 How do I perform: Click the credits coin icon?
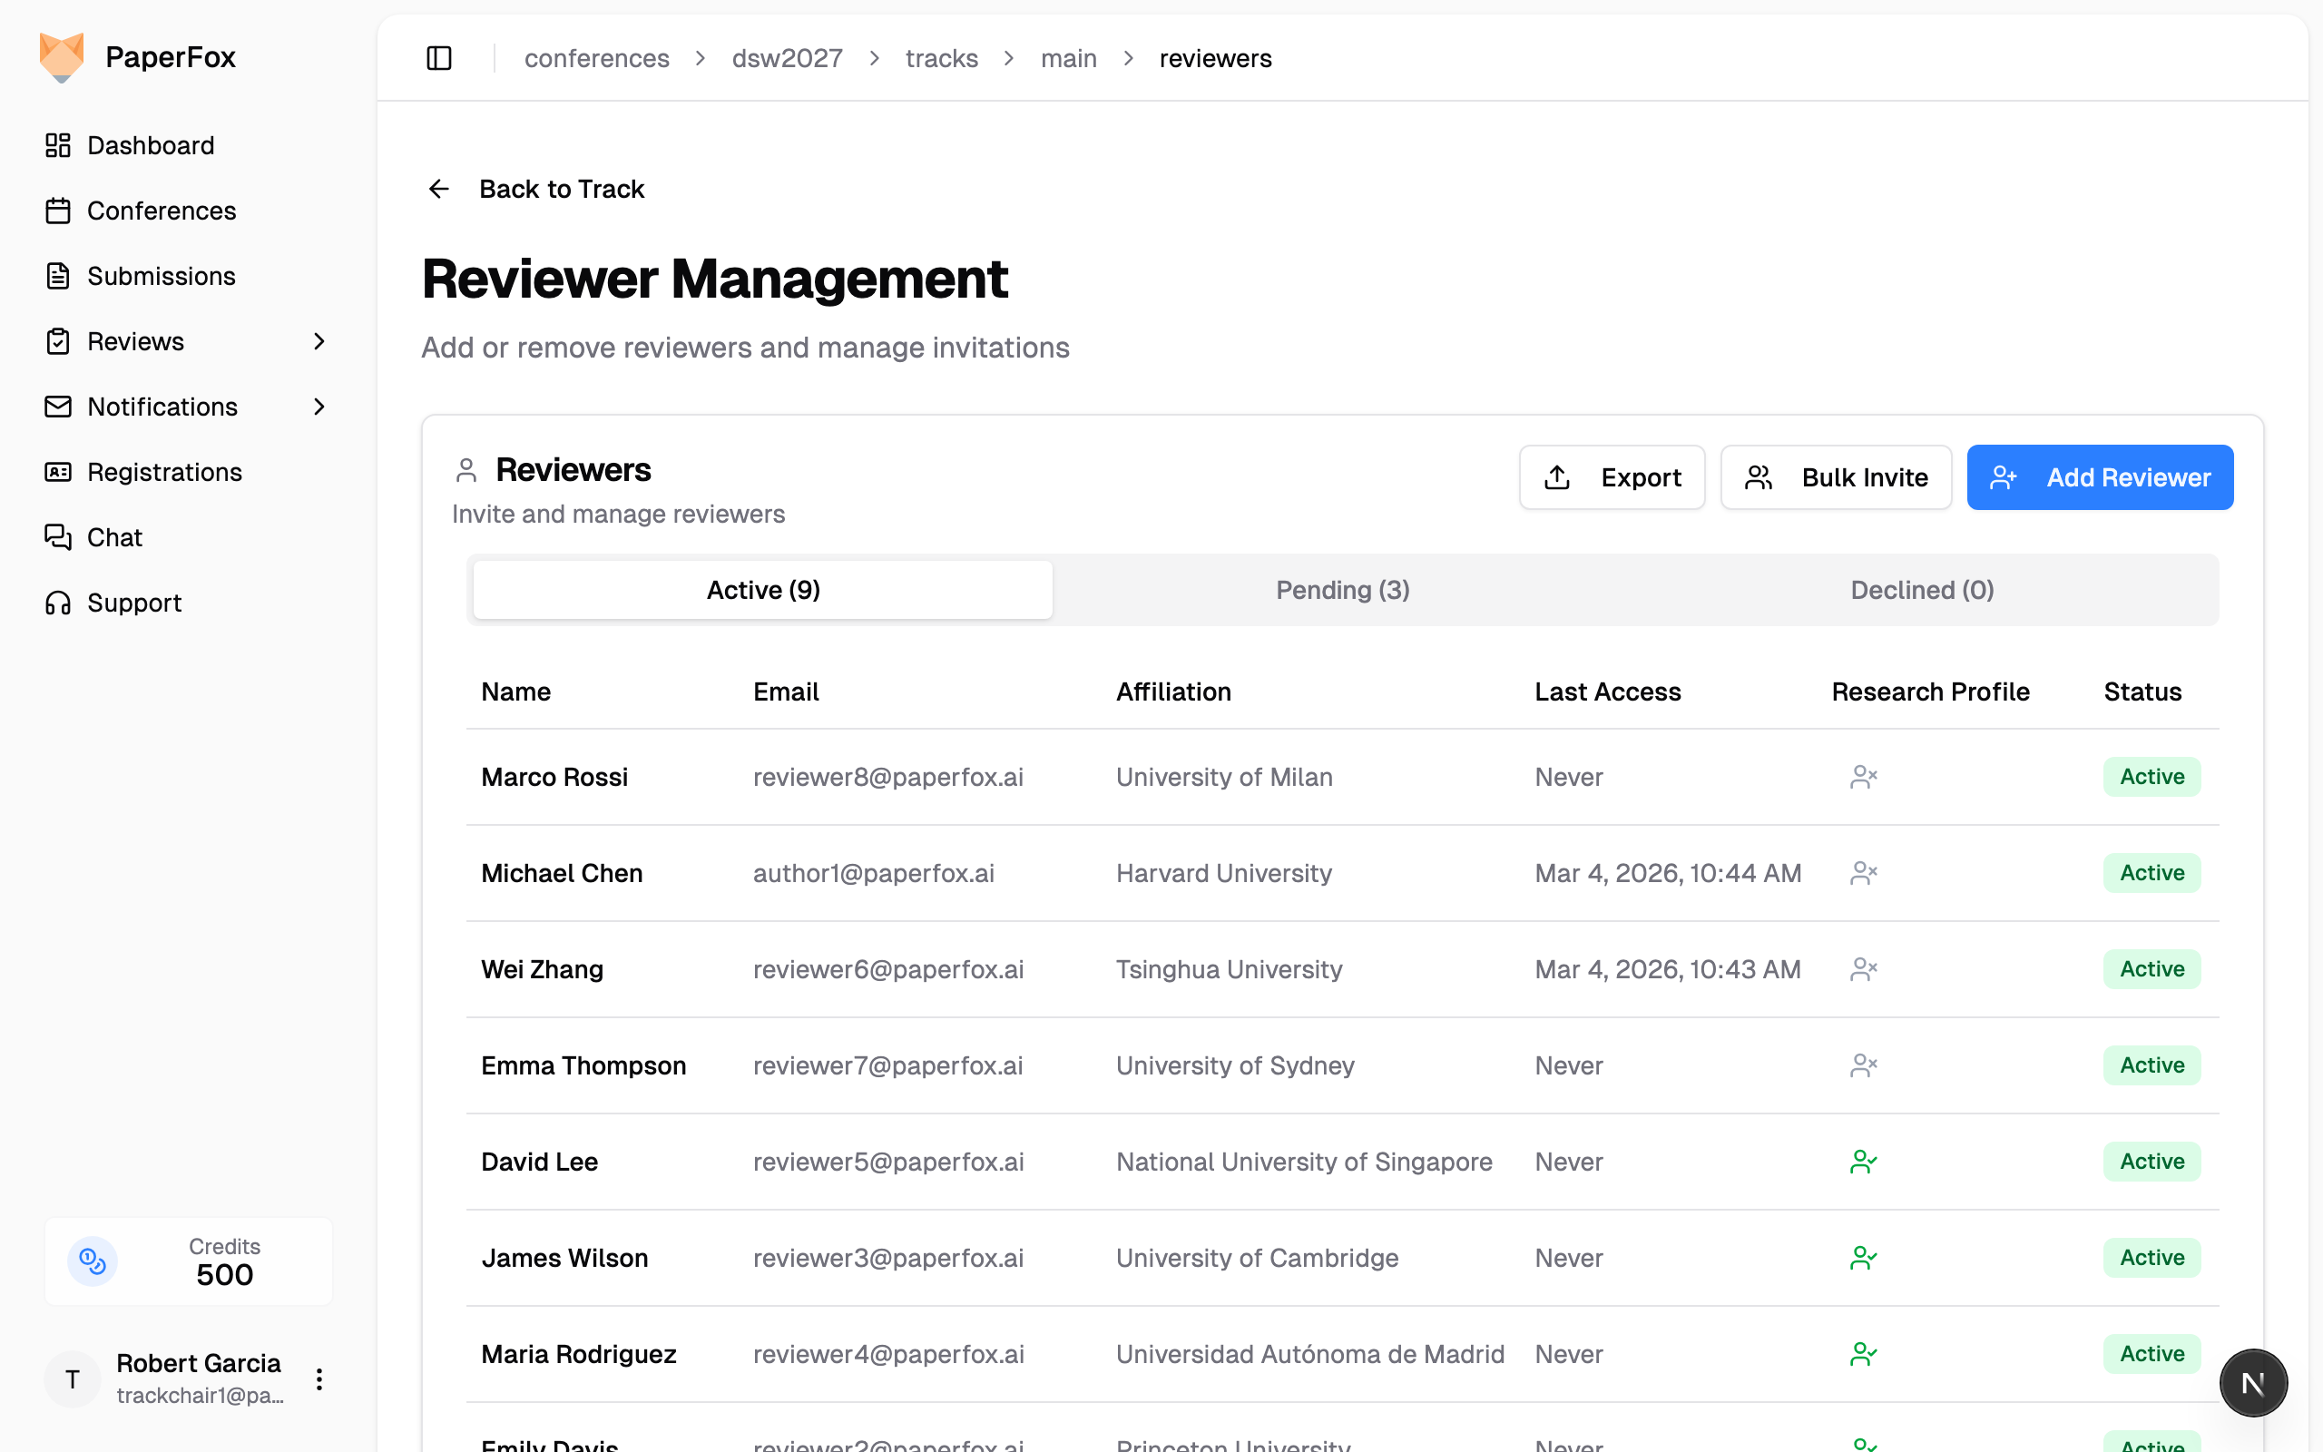(x=93, y=1261)
